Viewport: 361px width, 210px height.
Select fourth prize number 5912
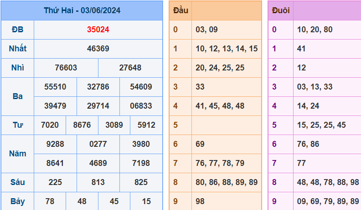click(146, 125)
